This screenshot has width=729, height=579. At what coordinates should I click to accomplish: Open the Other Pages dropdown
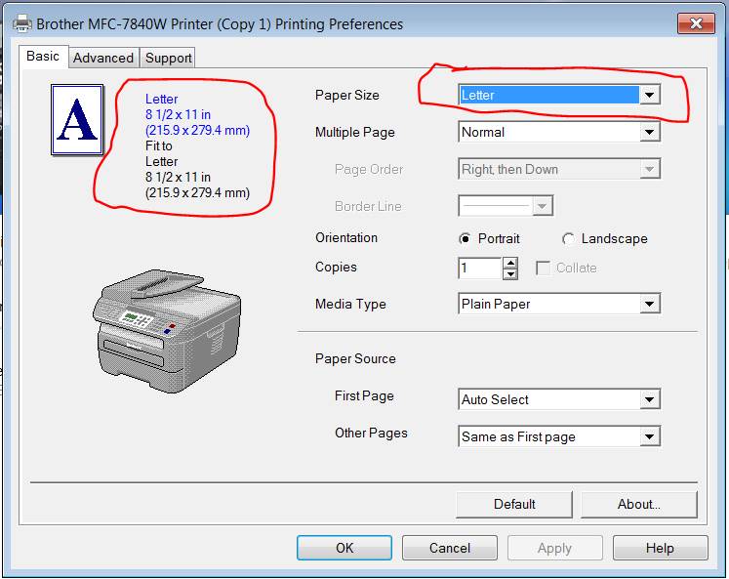650,436
